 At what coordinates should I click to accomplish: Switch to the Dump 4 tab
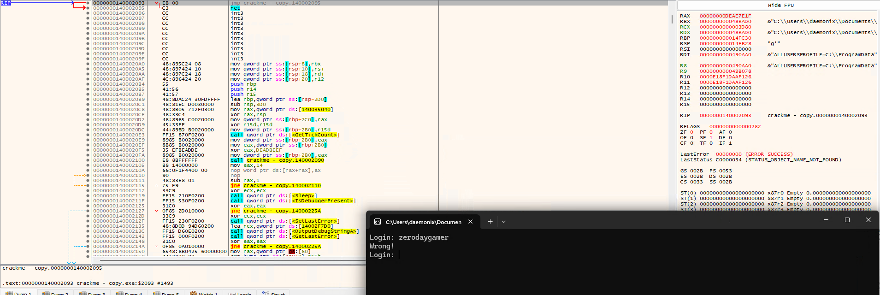point(129,293)
